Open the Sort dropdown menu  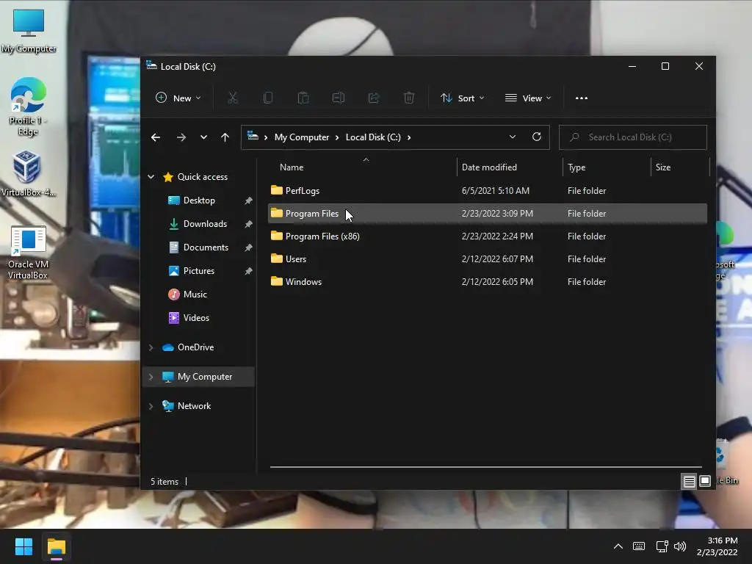tap(463, 98)
